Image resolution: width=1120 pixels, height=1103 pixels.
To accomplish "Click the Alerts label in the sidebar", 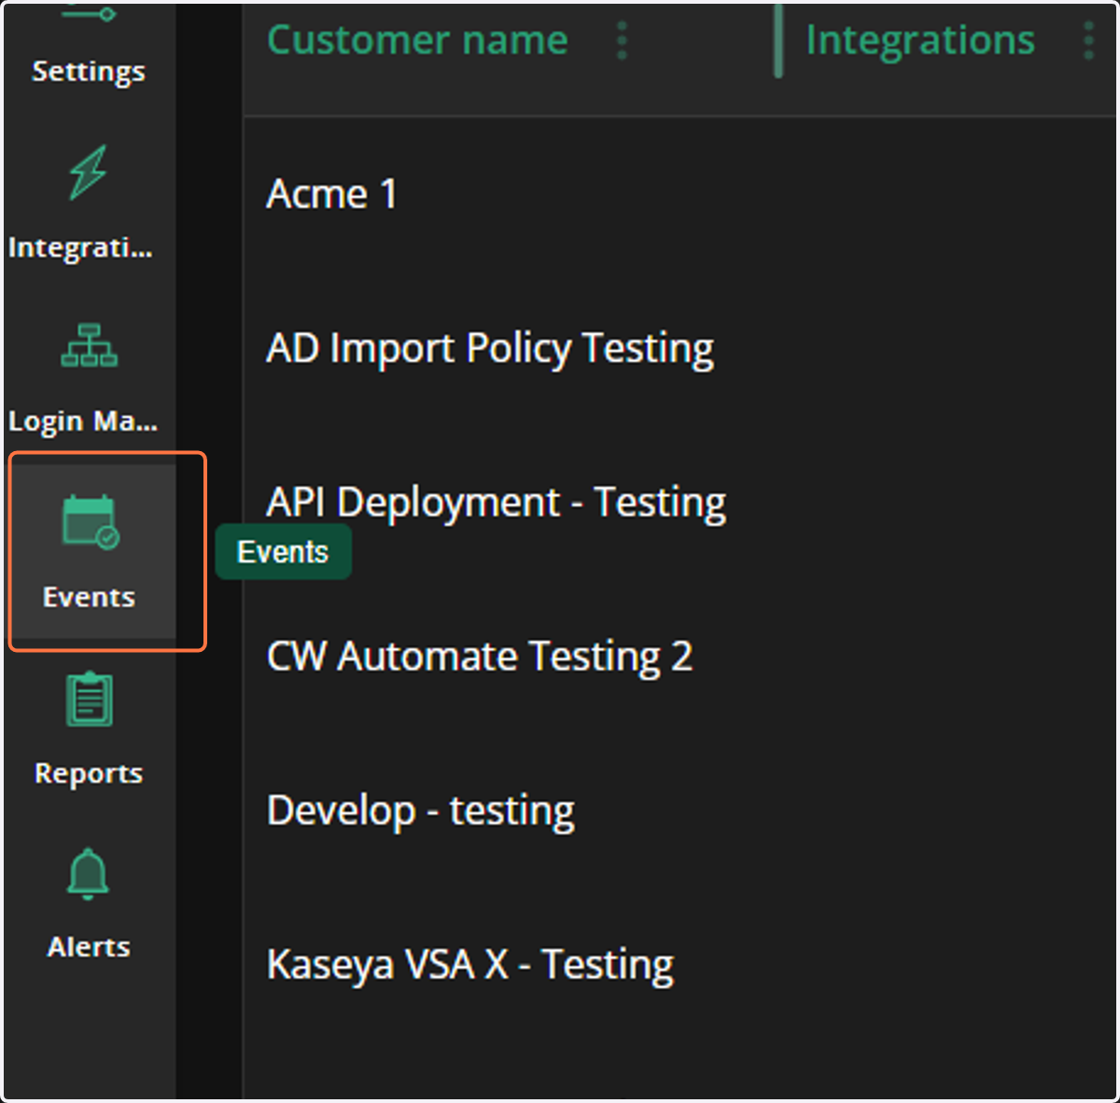I will [89, 947].
